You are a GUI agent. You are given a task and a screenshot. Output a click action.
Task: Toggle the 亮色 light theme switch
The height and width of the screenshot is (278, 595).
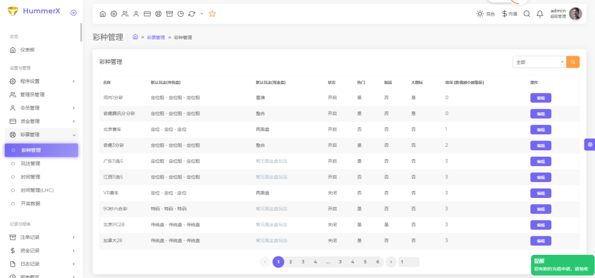485,14
